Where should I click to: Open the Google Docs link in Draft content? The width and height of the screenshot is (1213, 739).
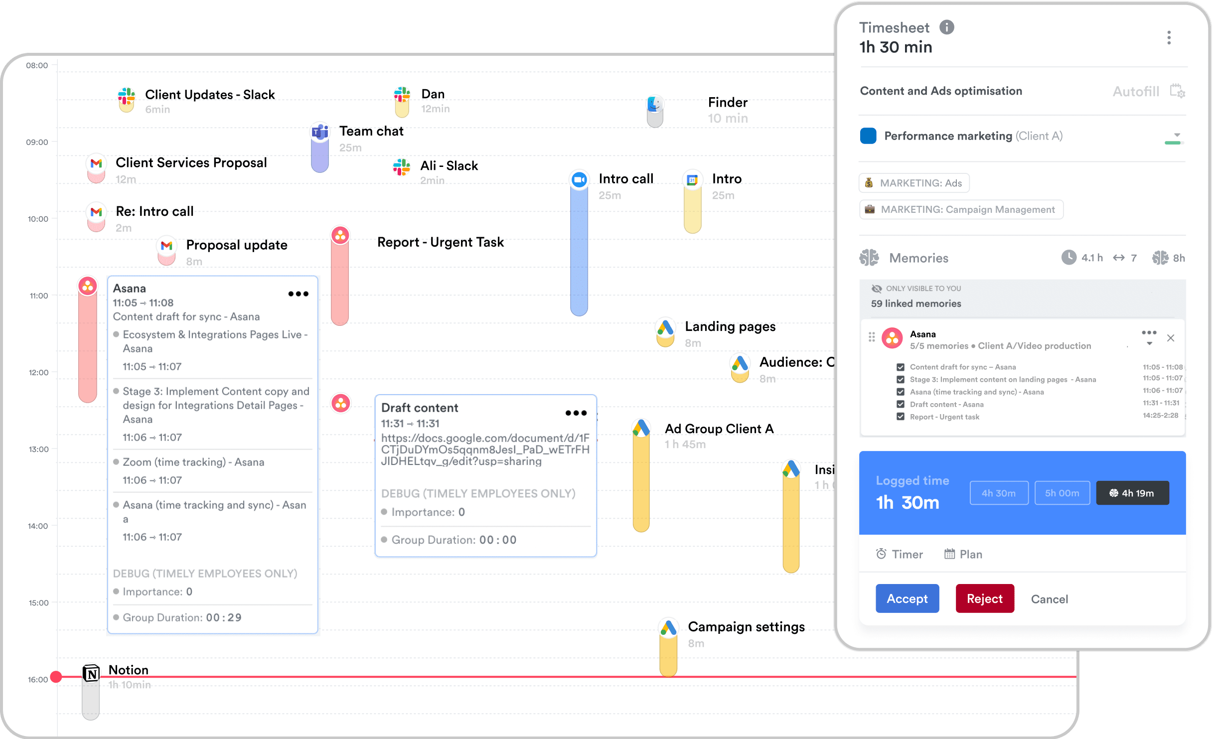tap(485, 449)
